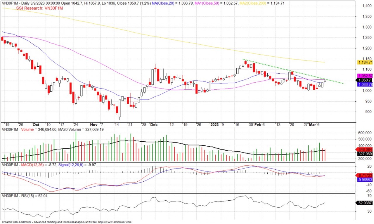This screenshot has height=224, width=374.
Task: Click the 1,200 price axis tick
Action: click(366, 48)
